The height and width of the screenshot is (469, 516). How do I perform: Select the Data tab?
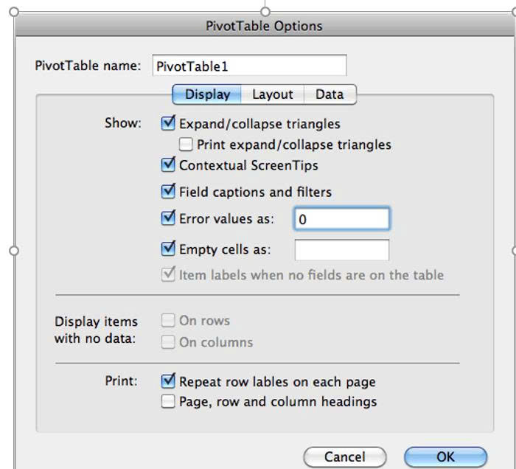(330, 94)
